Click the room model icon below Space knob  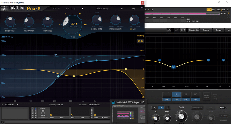80,35
